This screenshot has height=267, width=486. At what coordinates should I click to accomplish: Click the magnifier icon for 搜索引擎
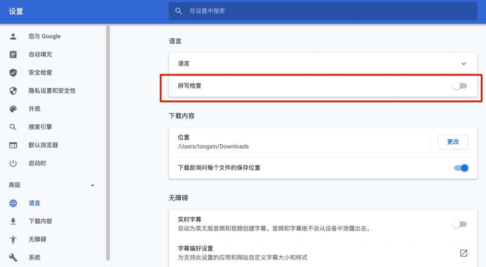pos(13,127)
